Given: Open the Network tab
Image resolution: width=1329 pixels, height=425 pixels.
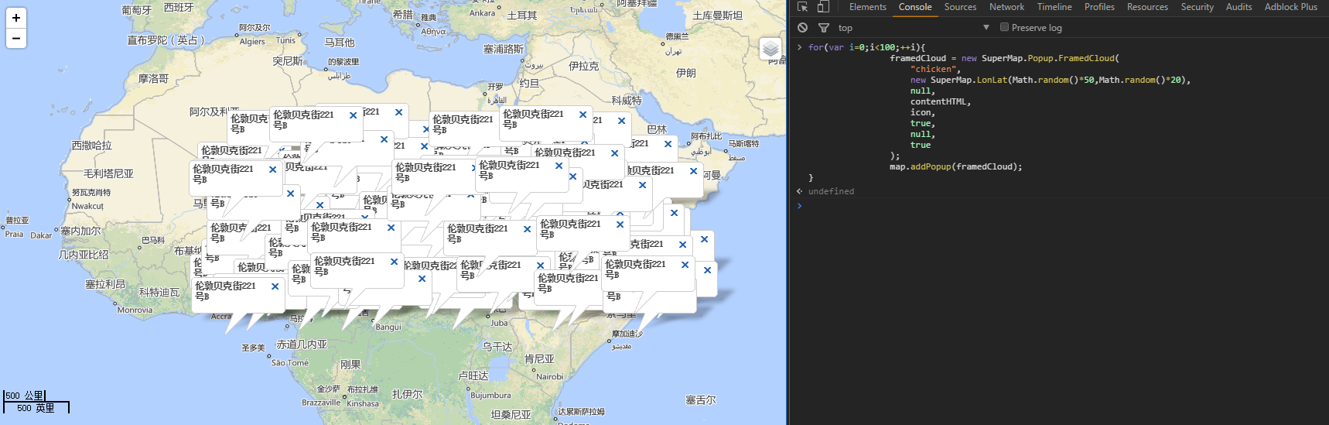Looking at the screenshot, I should point(1006,7).
